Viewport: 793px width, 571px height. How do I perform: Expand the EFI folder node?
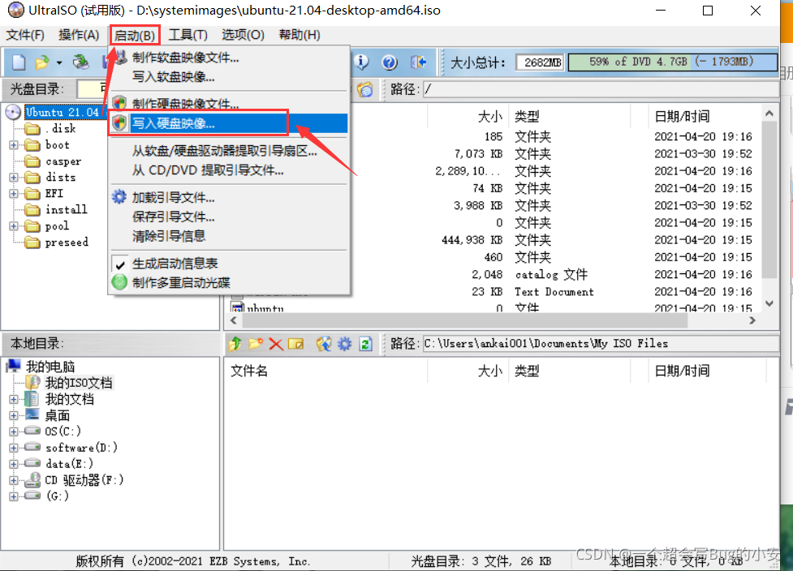coord(14,194)
